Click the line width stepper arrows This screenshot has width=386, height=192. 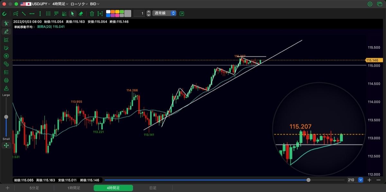149,14
